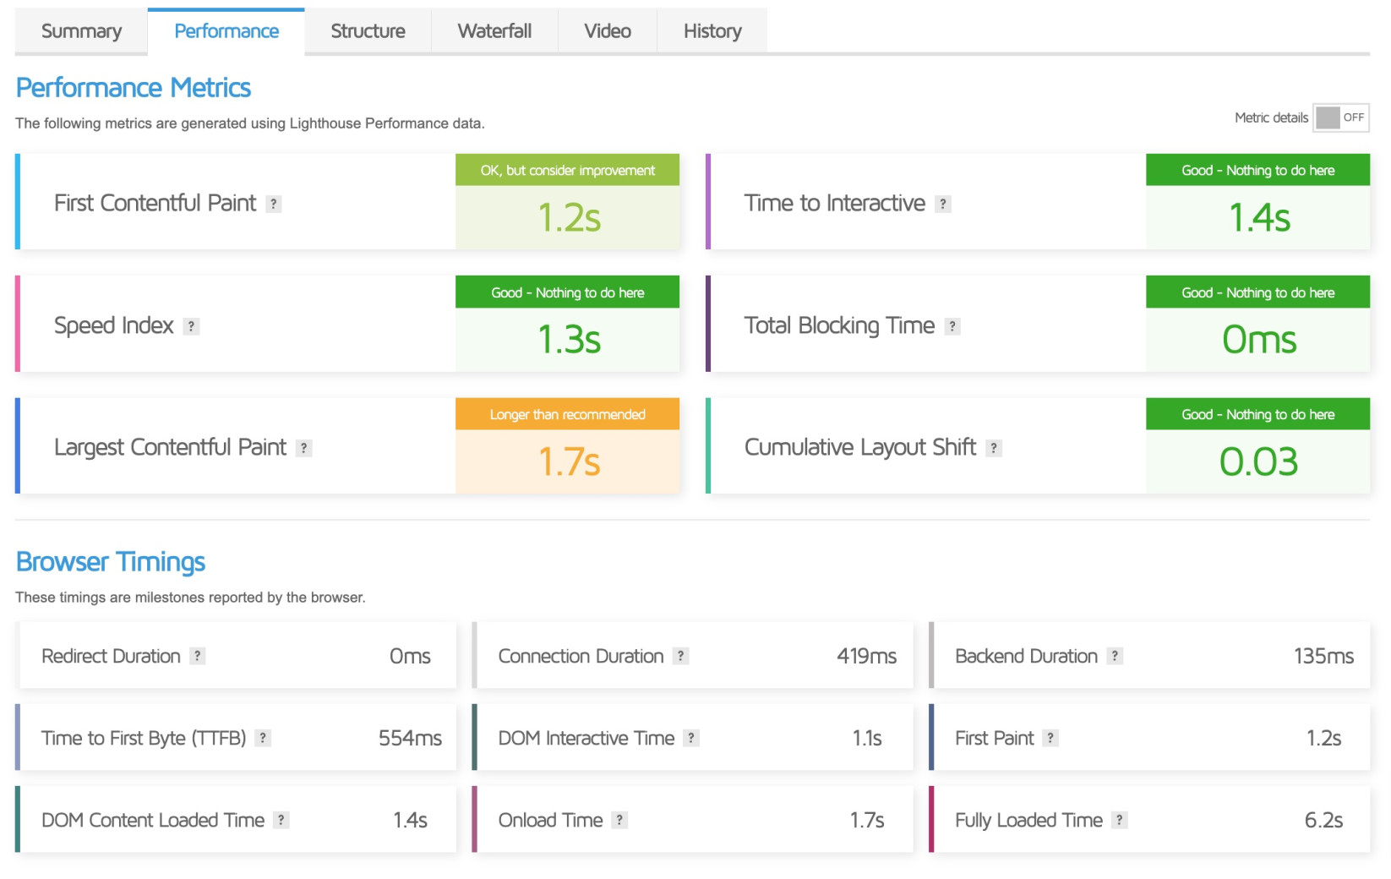1391x879 pixels.
Task: Click question mark beside Onload Time
Action: tap(620, 820)
